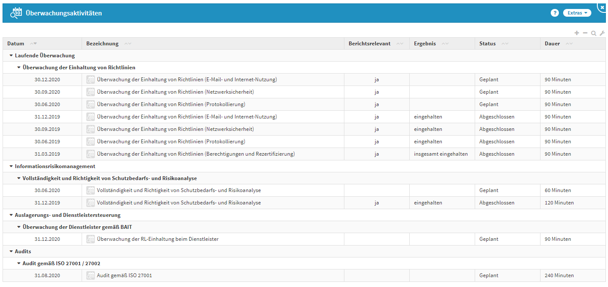Collapse Audit gemäß ISO 27001 / 27002 subgroup
608x287 pixels.
(19, 263)
